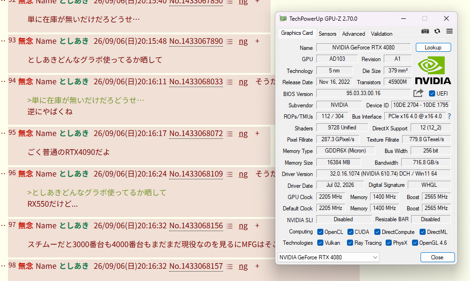This screenshot has height=281, width=470.
Task: Open list menu icon on post 93
Action: pyautogui.click(x=230, y=41)
